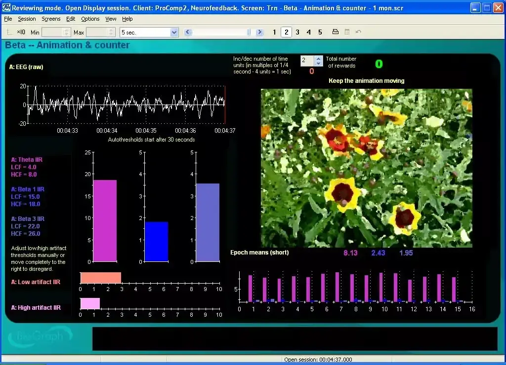
Task: Click the print icon in the toolbar
Action: (335, 32)
